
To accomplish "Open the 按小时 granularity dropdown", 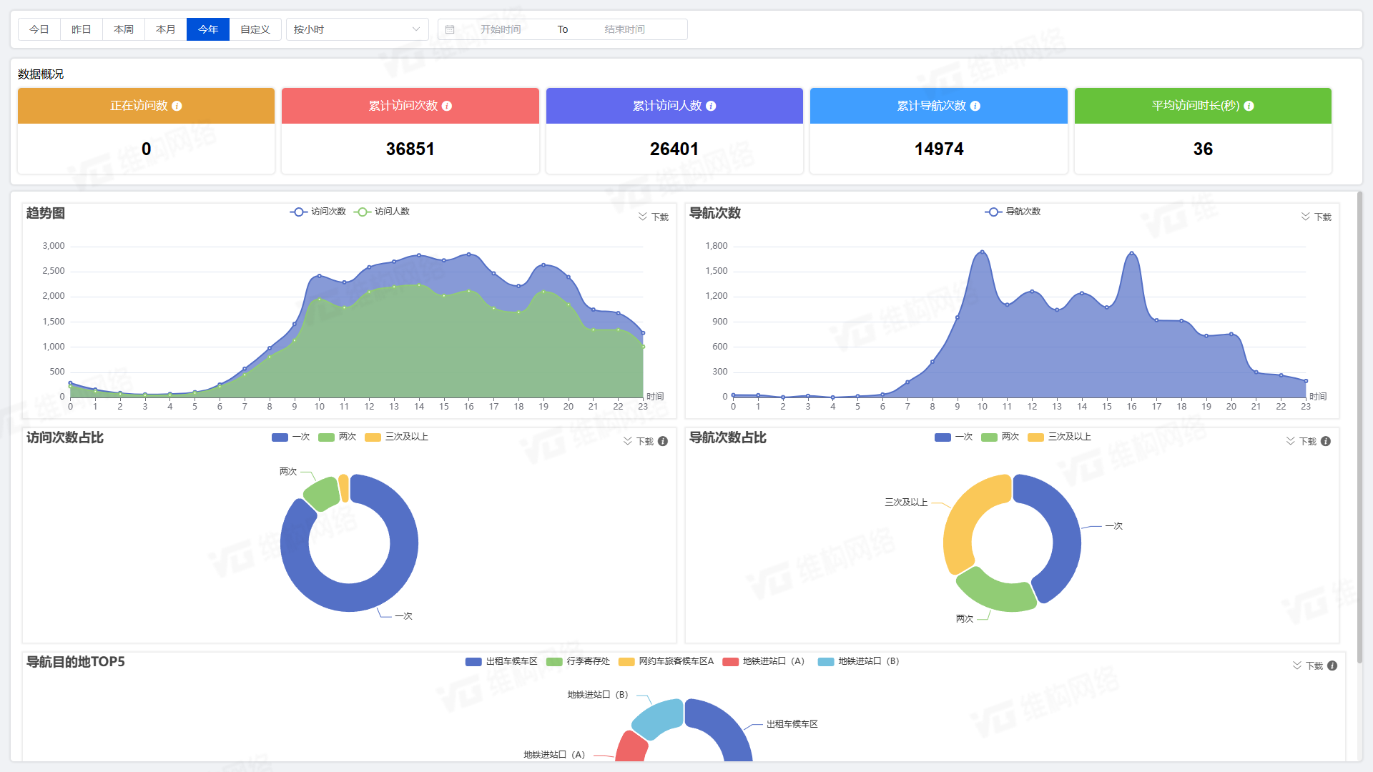I will [357, 29].
